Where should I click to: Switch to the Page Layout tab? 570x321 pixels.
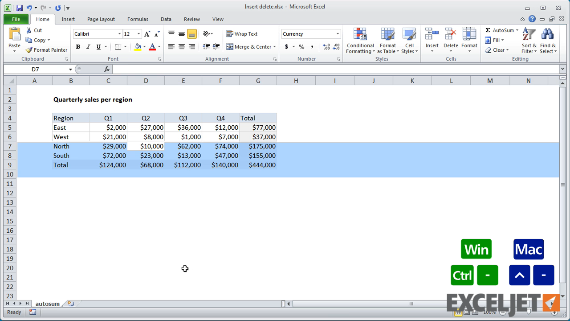pyautogui.click(x=101, y=19)
